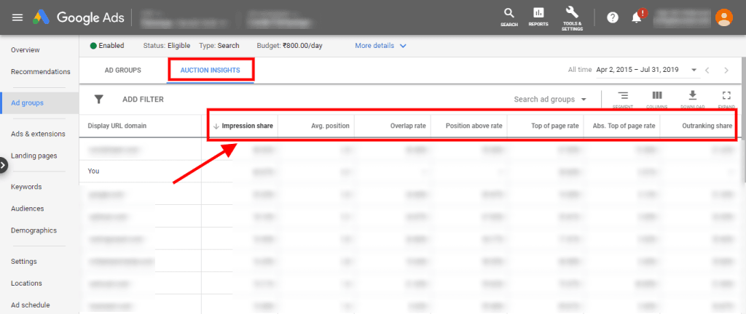Image resolution: width=746 pixels, height=314 pixels.
Task: Select the Auction Insights tab
Action: pos(211,70)
